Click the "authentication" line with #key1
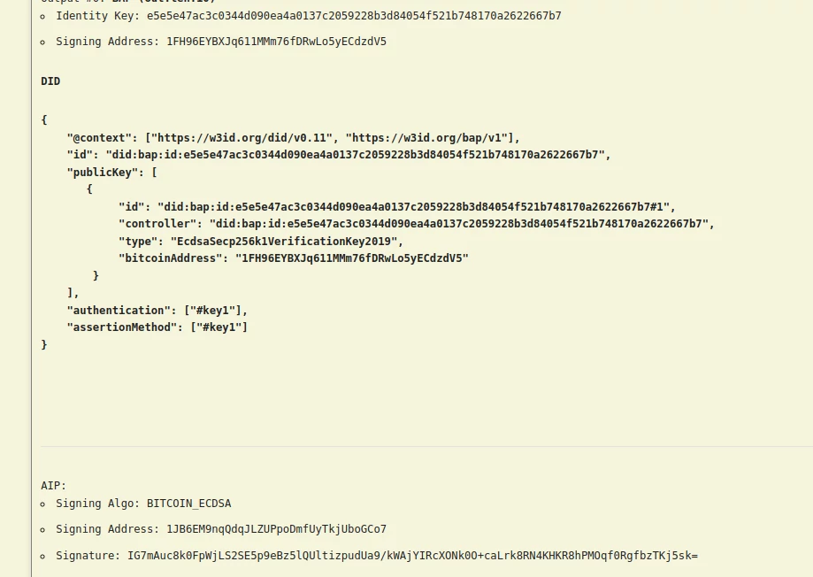 (x=157, y=311)
